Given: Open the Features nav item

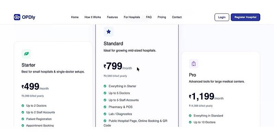Looking at the screenshot, I should [112, 17].
